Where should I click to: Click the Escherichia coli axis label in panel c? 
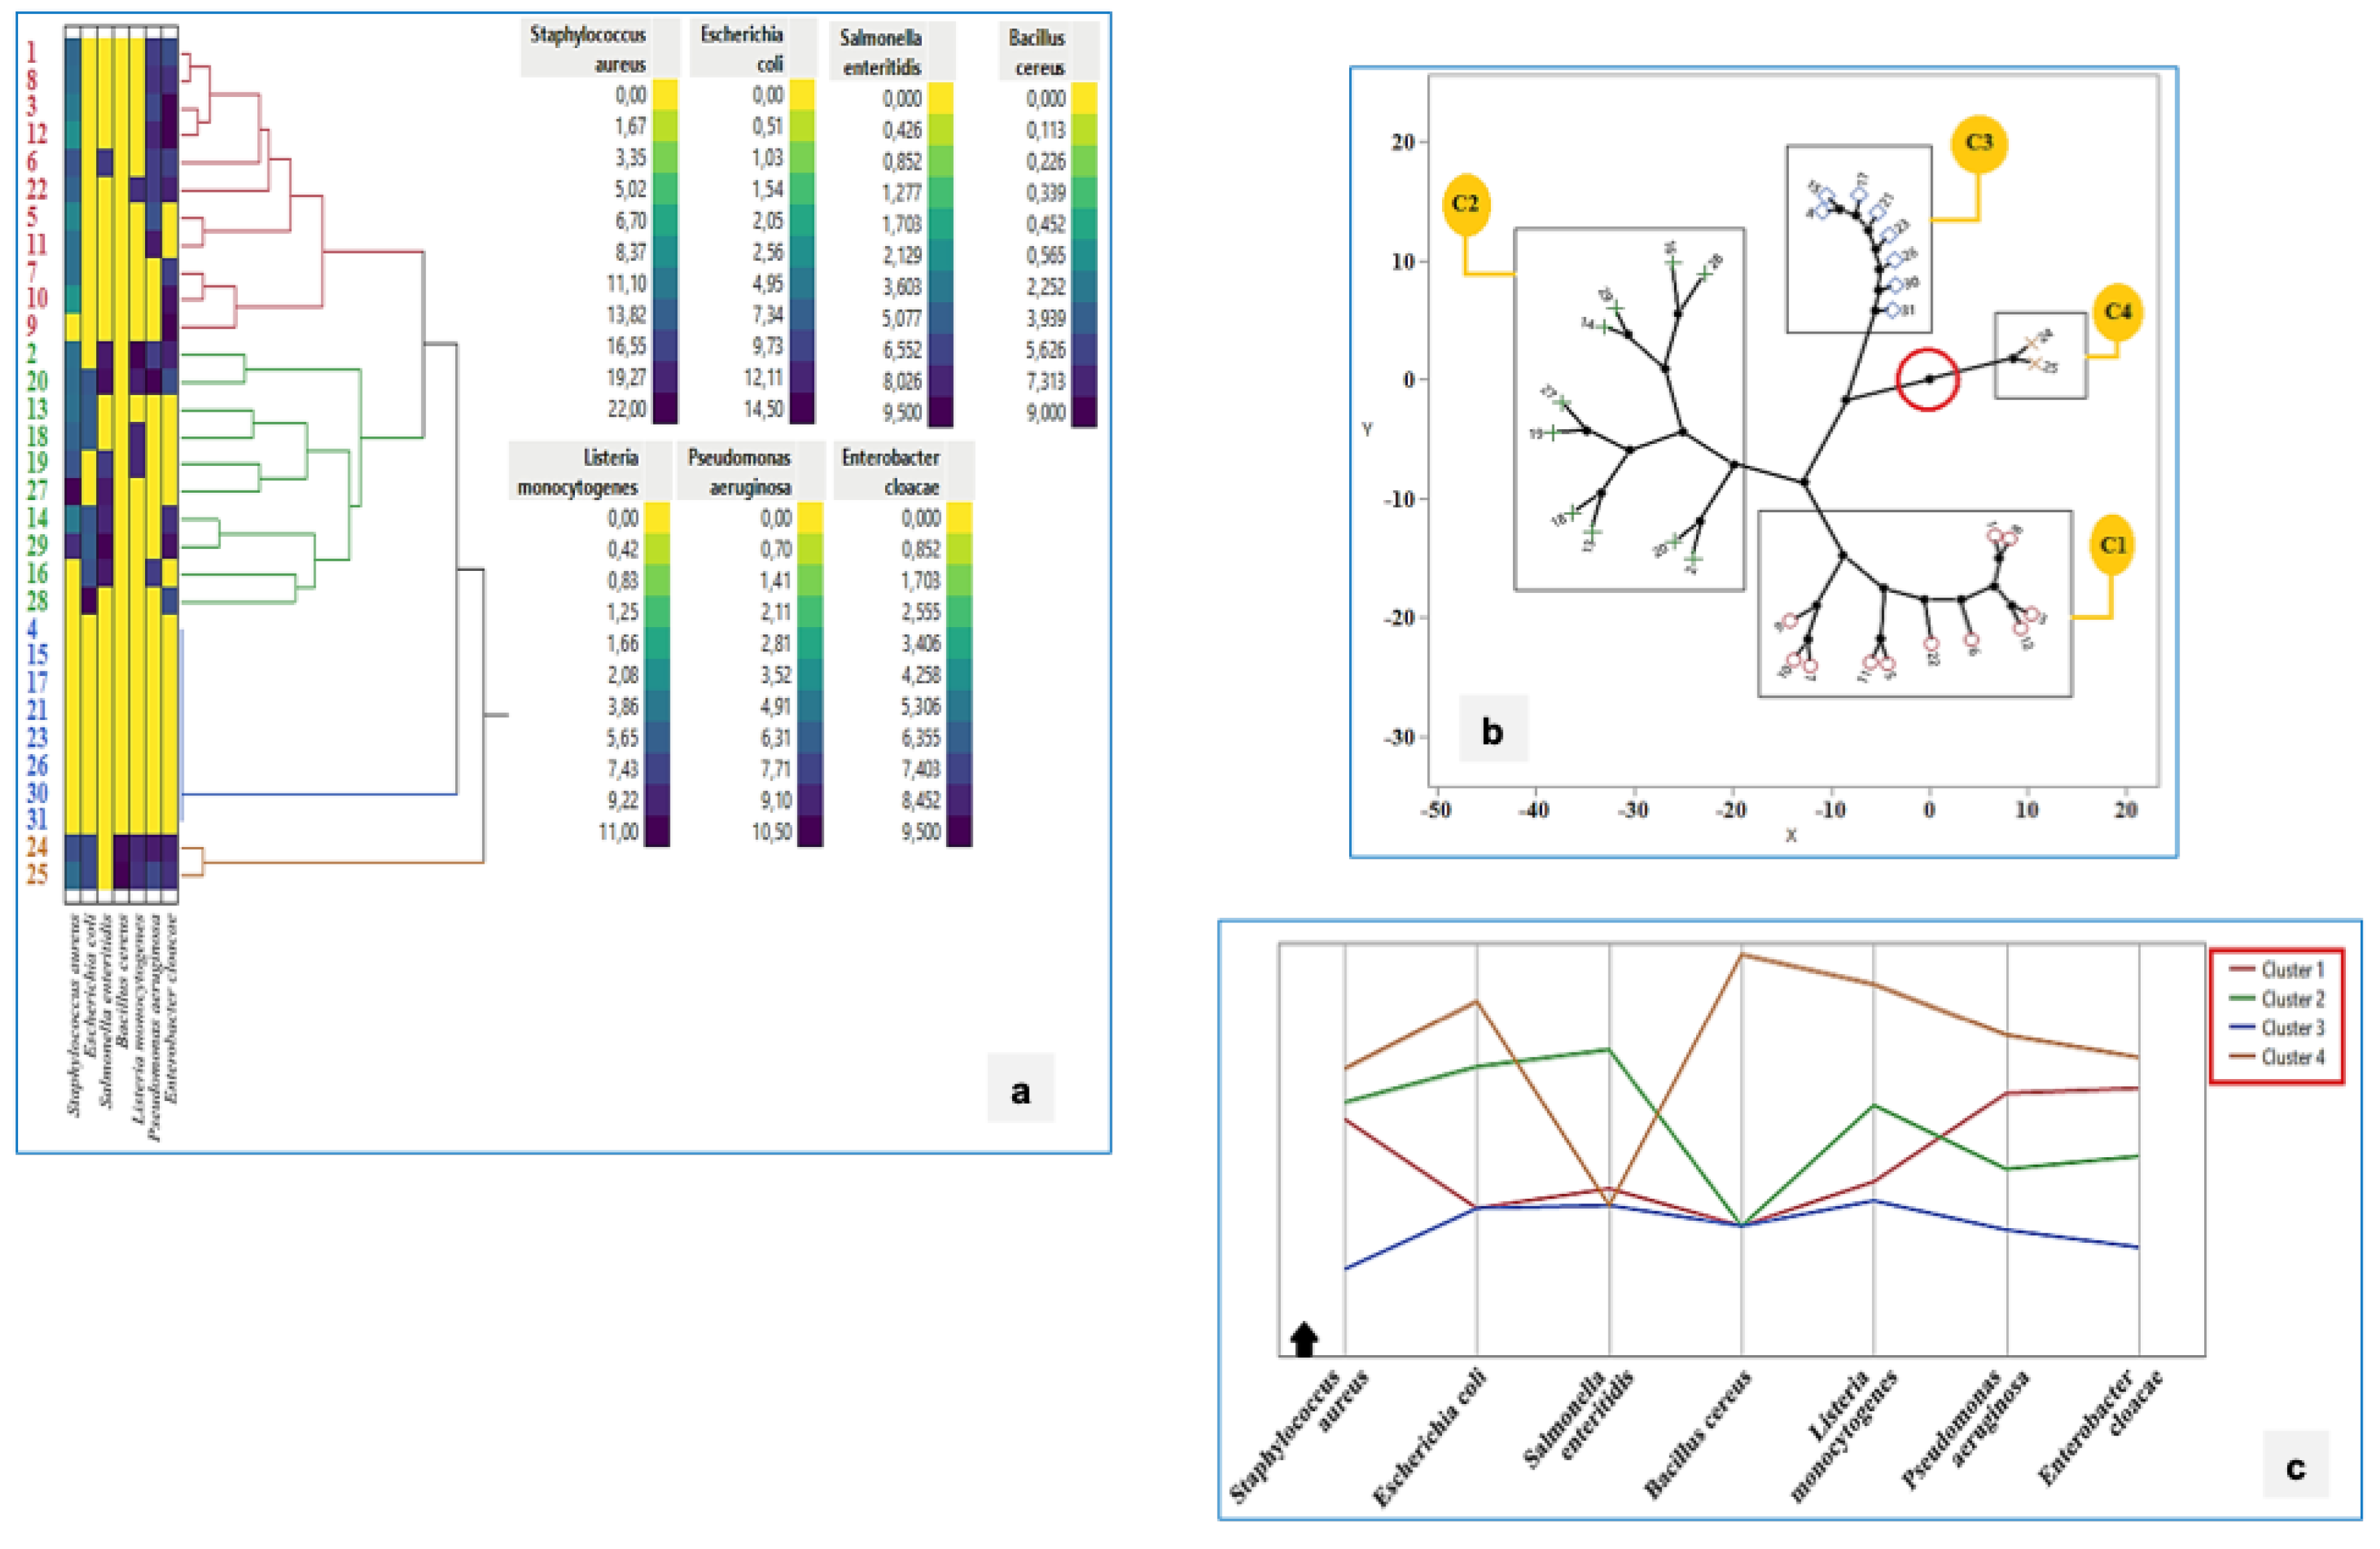pyautogui.click(x=1430, y=1437)
